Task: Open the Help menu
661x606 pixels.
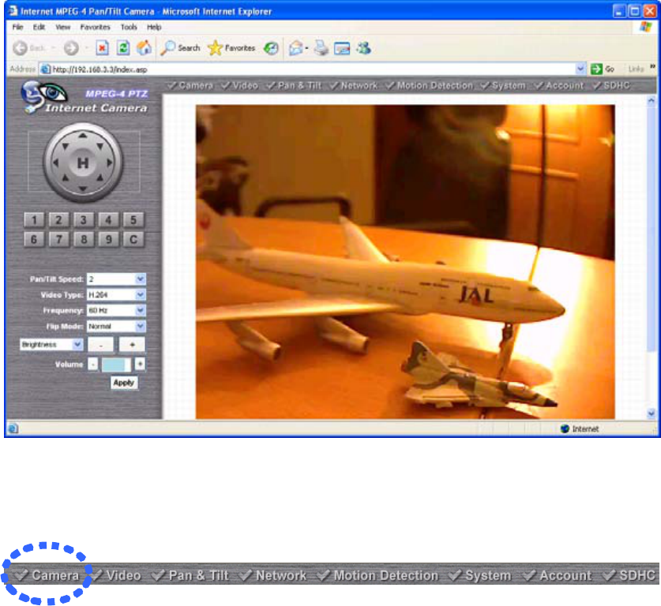Action: [154, 27]
